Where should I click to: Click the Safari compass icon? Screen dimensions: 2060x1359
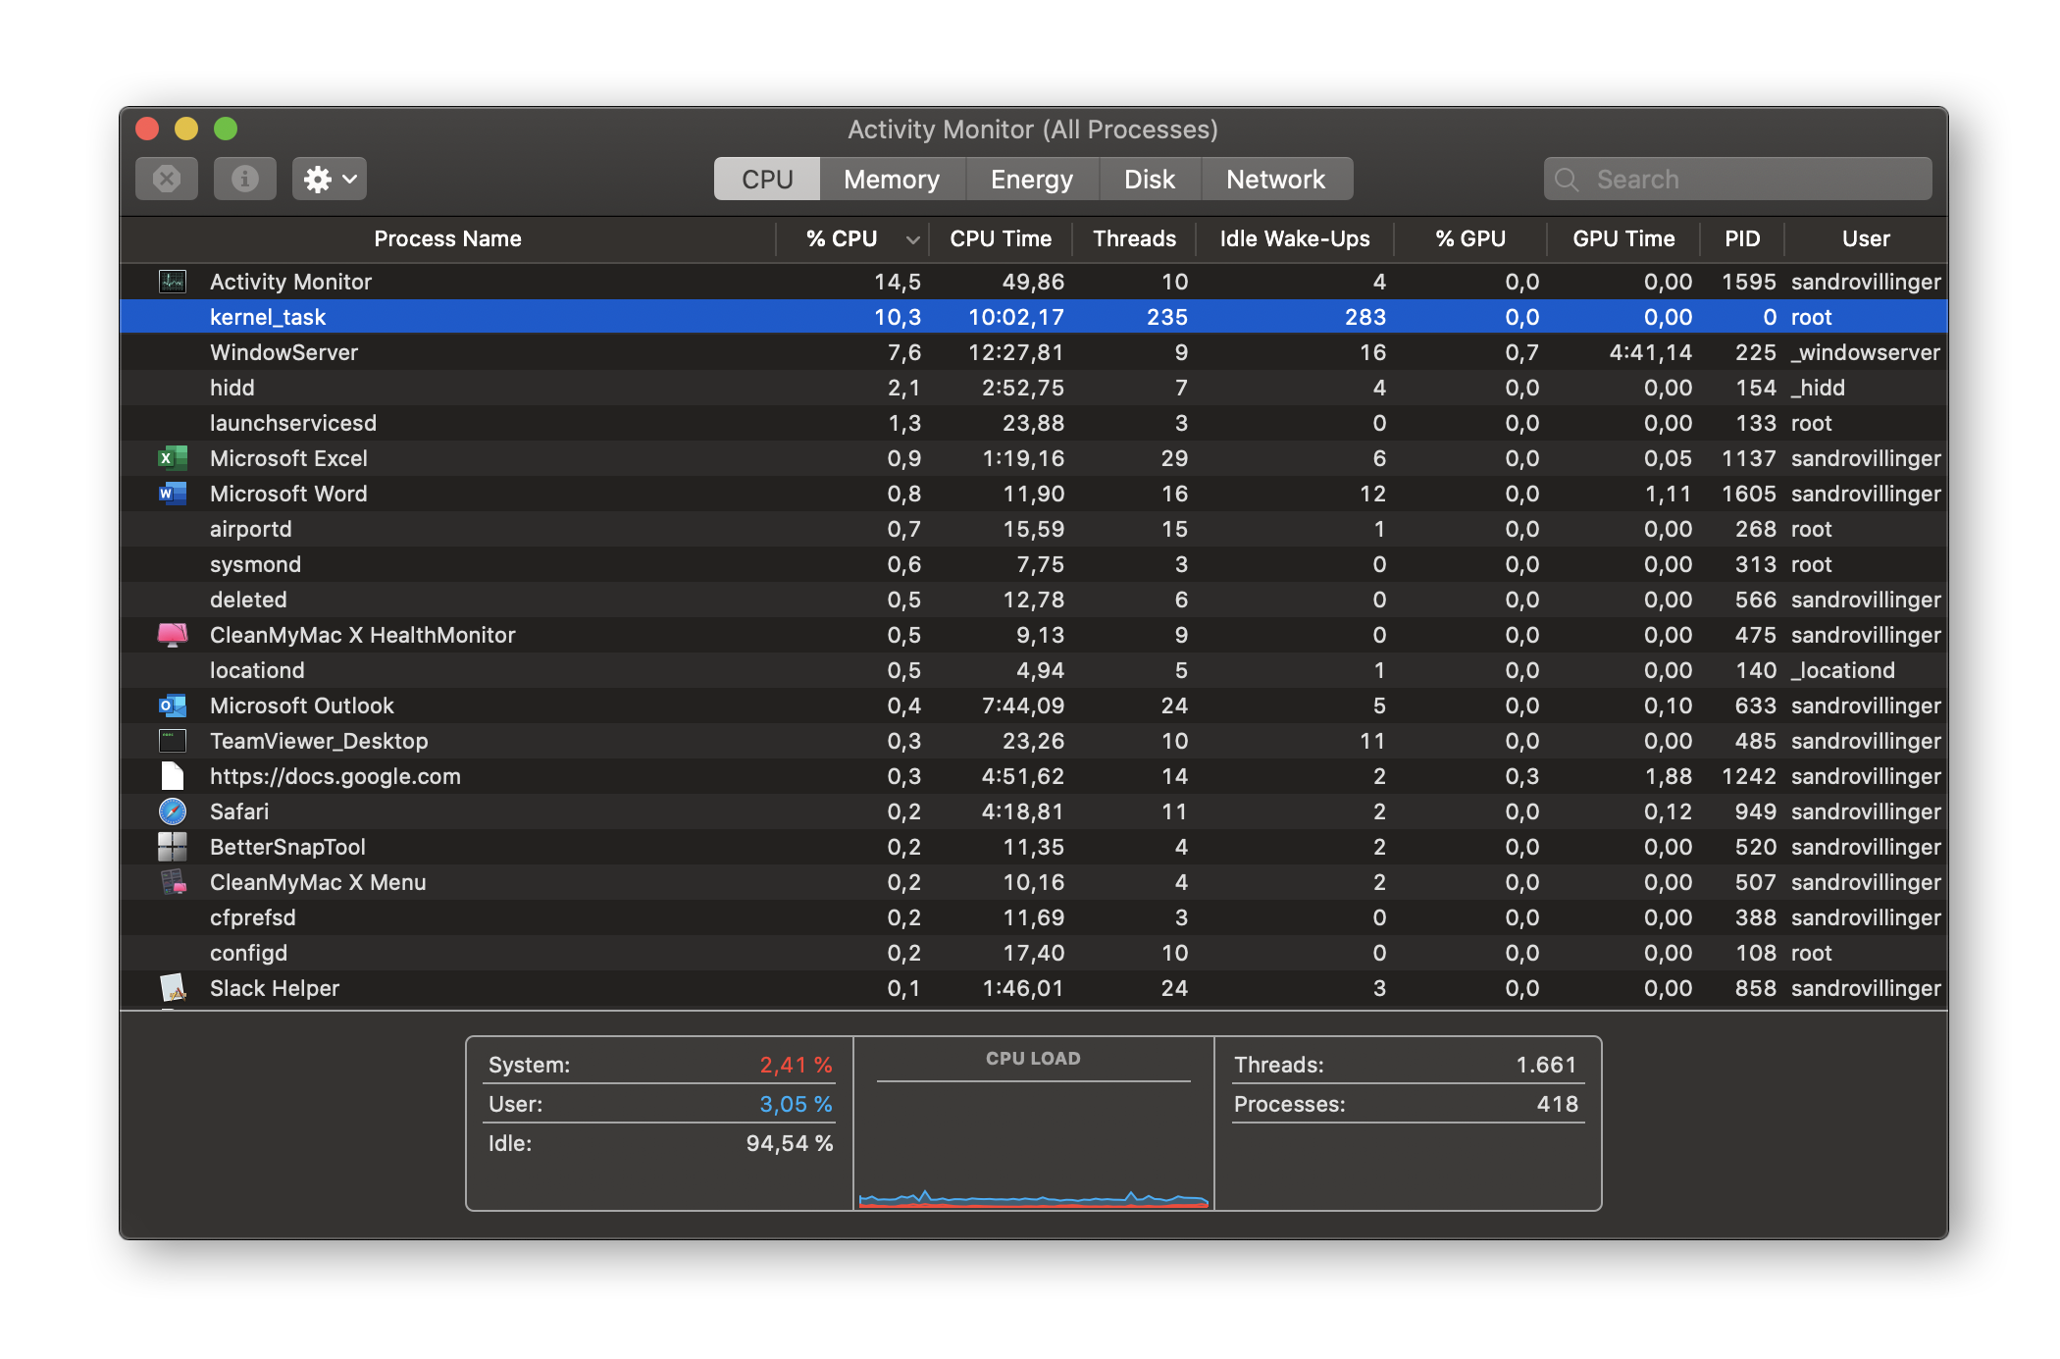click(x=173, y=811)
